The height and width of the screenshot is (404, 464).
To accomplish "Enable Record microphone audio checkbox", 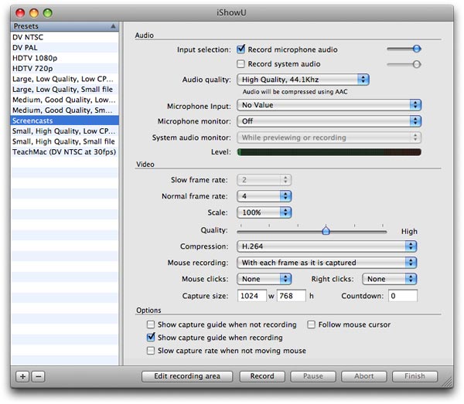I will (x=241, y=49).
